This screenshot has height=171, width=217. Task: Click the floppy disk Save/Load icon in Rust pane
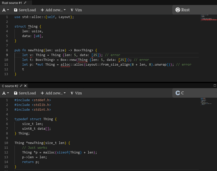click(16, 10)
